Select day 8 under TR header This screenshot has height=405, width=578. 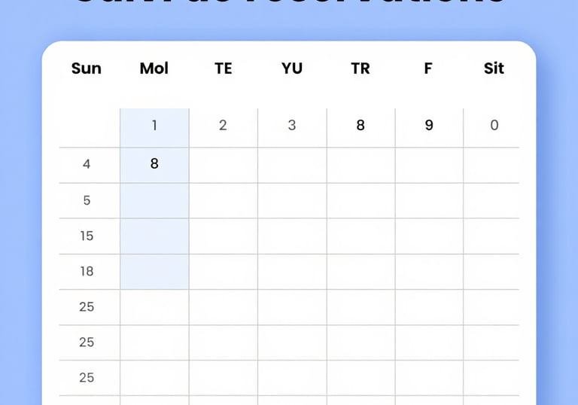[360, 125]
